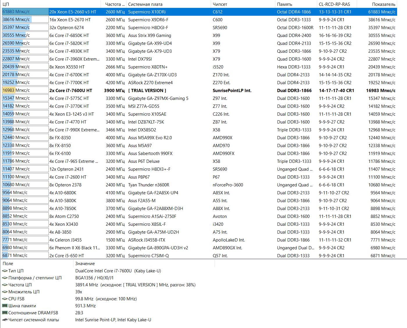Select the 16x Xeon E5-2670 HT entry

70,20
